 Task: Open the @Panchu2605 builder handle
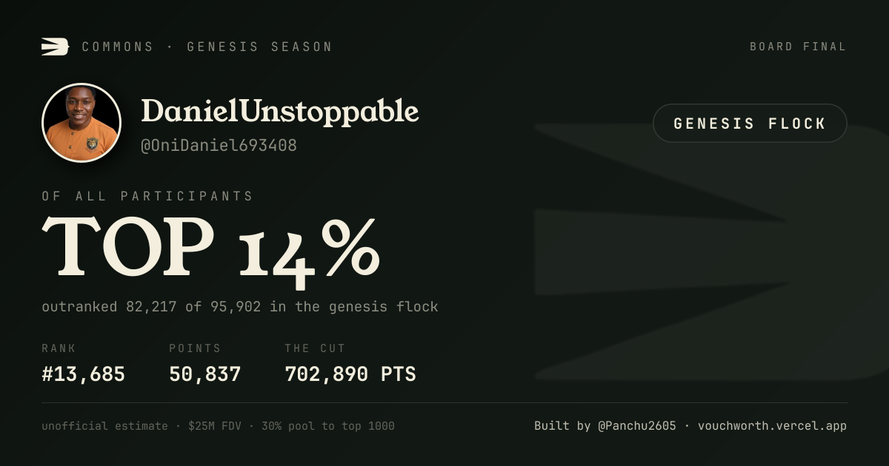pos(637,426)
